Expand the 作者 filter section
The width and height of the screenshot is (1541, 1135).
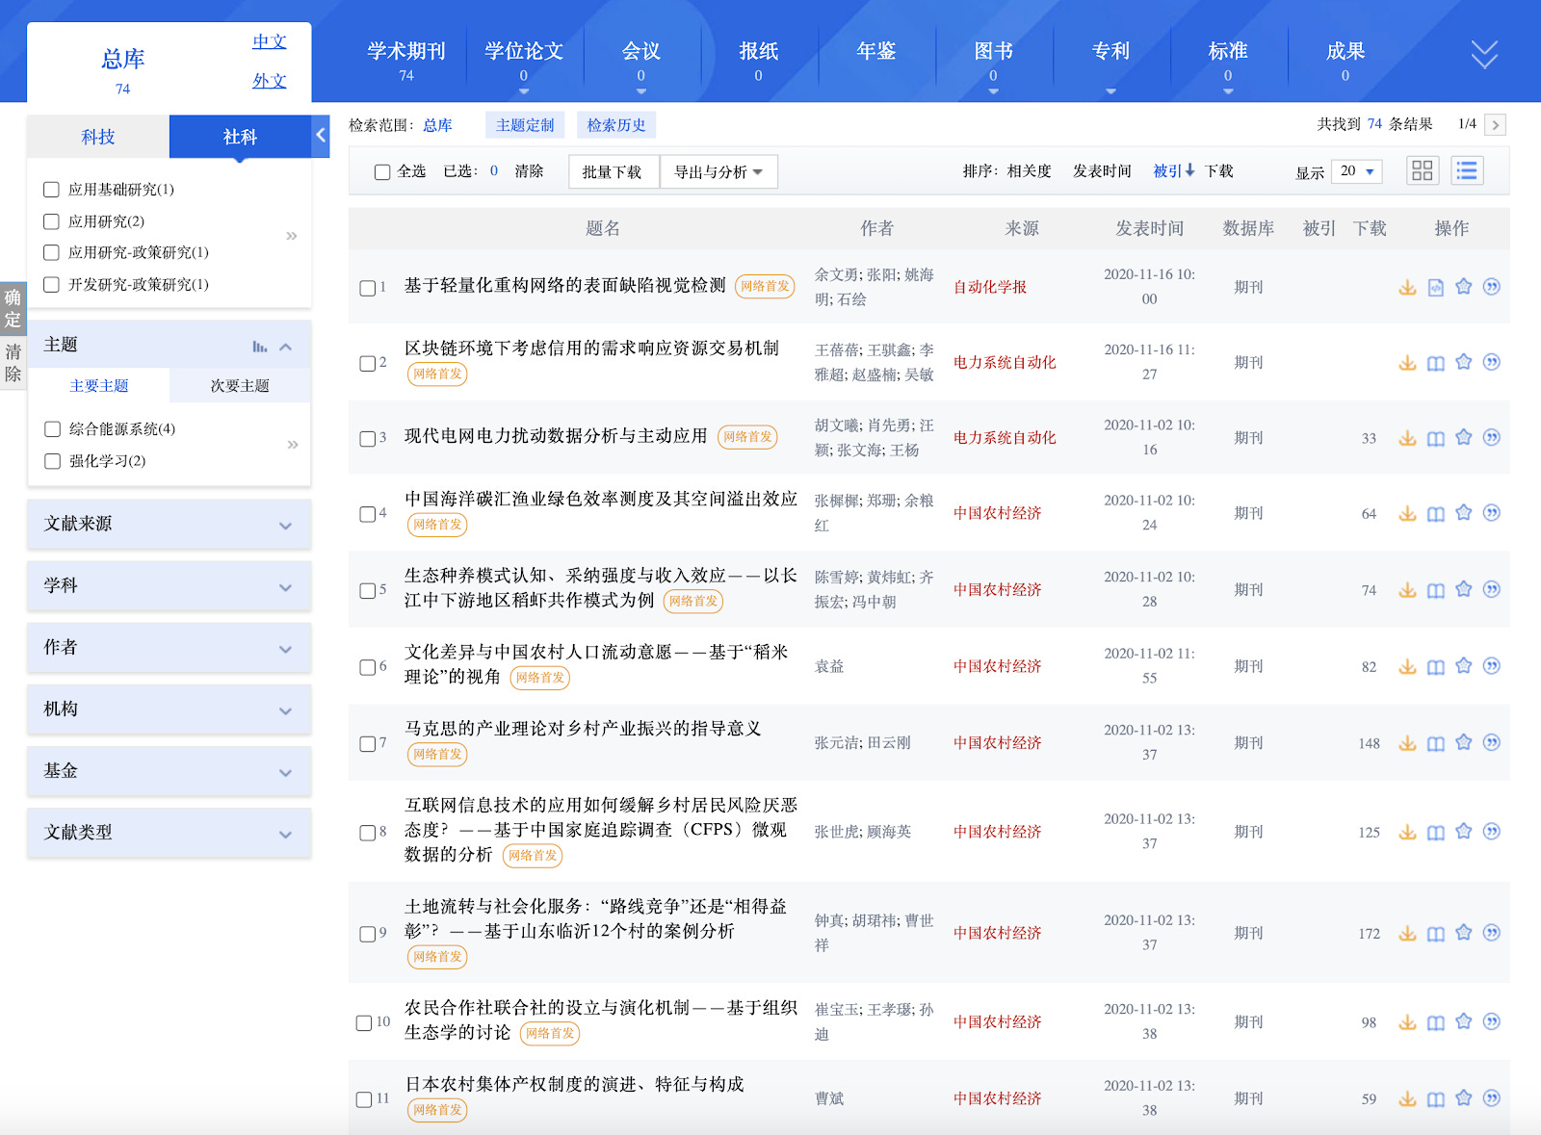169,648
